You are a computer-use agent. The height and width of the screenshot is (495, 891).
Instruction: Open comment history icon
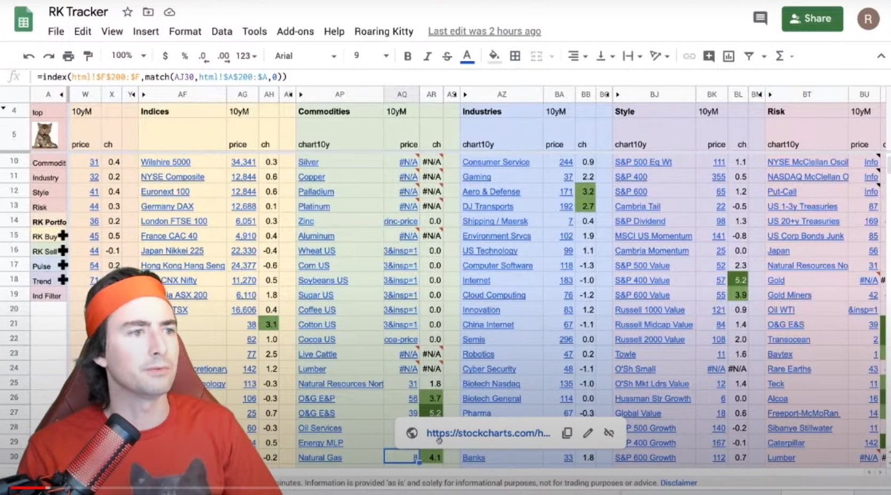760,19
